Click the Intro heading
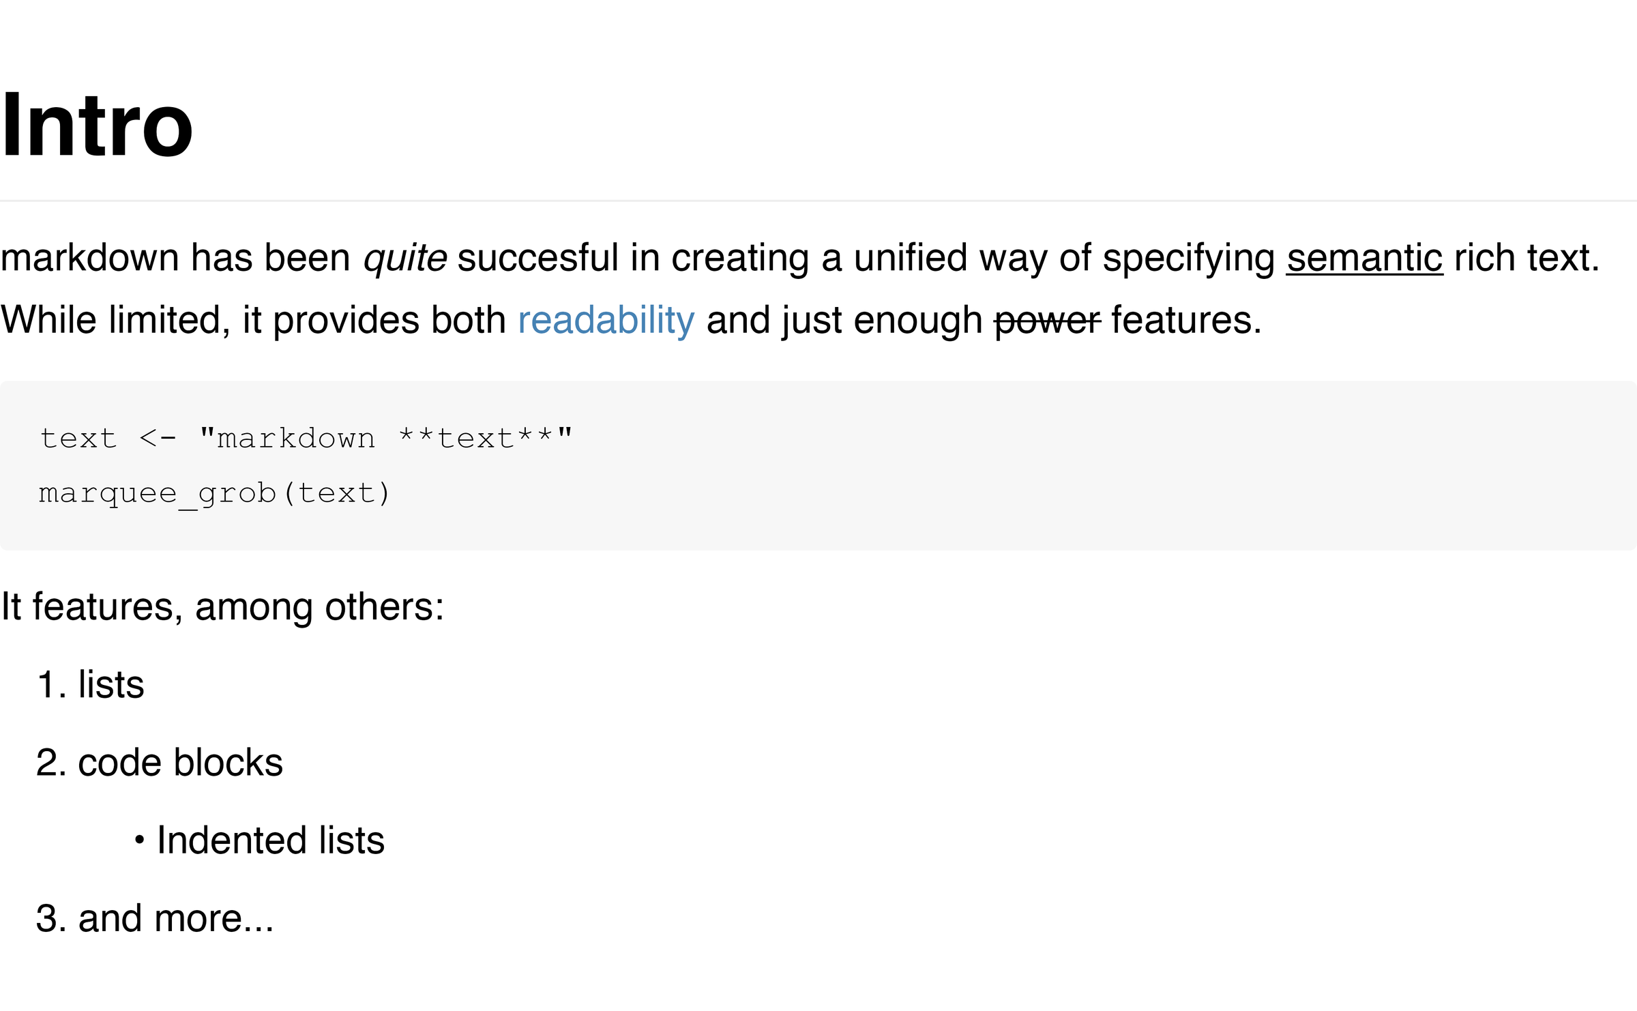Image resolution: width=1637 pixels, height=1011 pixels. (x=98, y=126)
